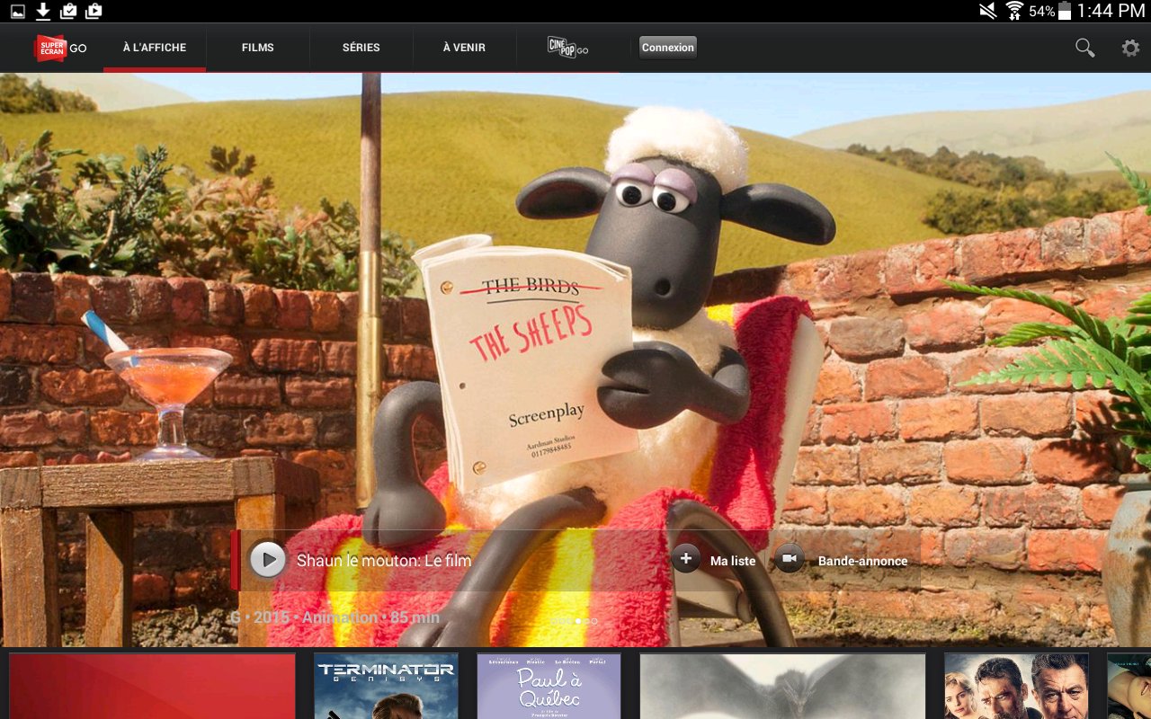Tap the download notification icon

point(43,11)
